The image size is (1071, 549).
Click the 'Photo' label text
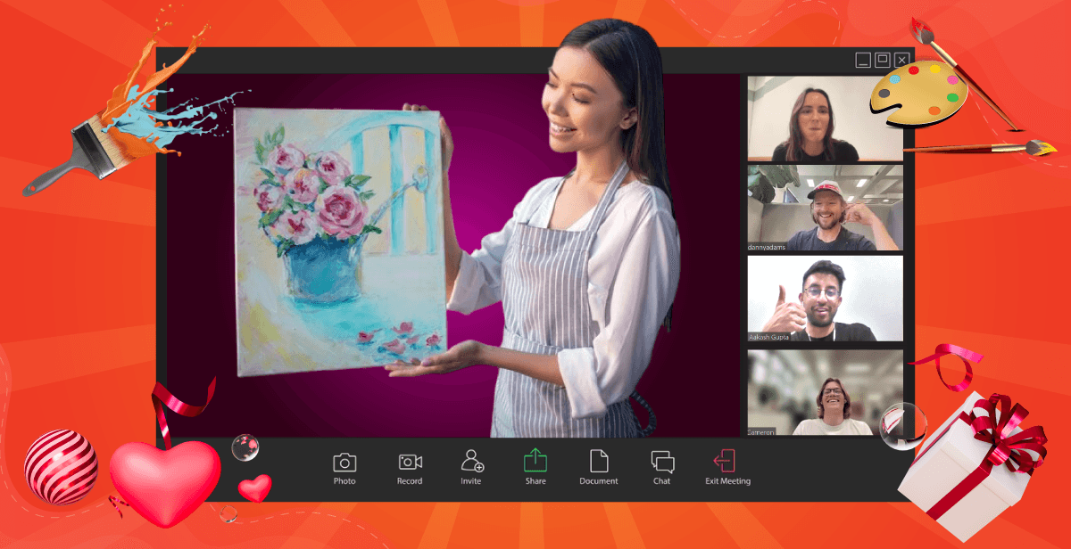point(345,481)
